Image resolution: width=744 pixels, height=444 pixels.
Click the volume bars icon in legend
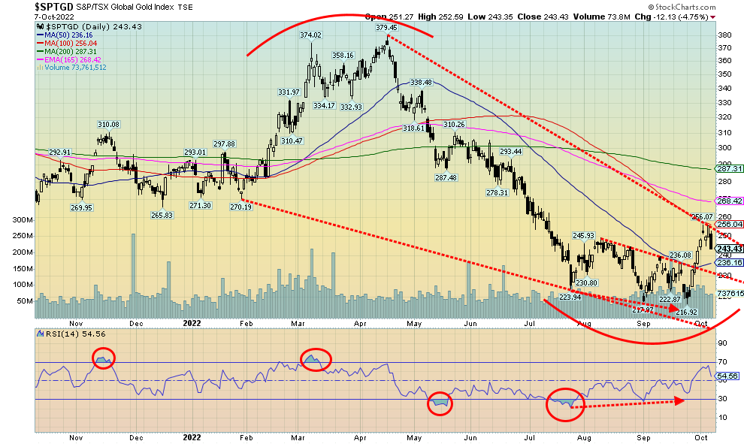(x=38, y=67)
